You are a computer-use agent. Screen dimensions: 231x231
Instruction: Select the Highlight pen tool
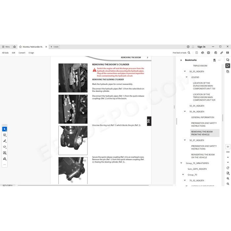[5, 141]
